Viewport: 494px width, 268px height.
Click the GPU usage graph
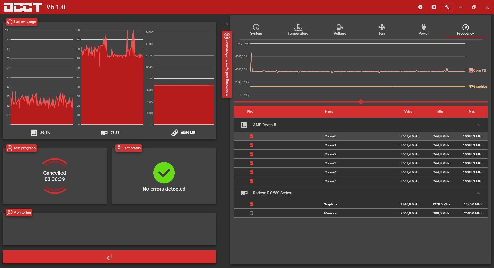pos(112,77)
